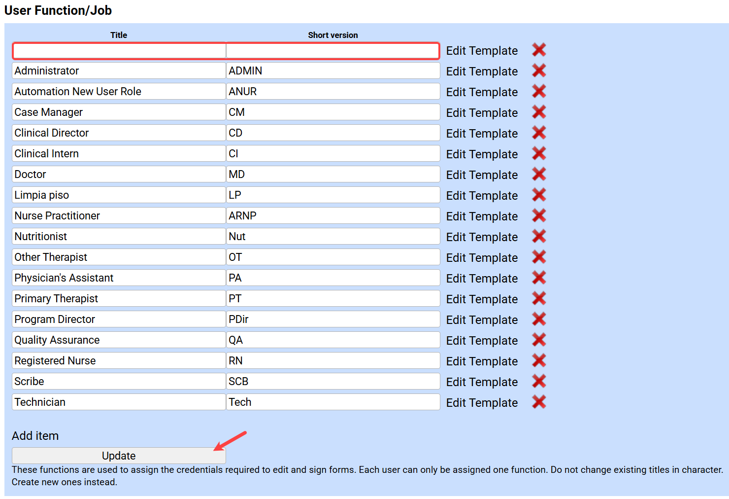Viewport: 729px width, 499px height.
Task: Remove the Nutritionist row using red X
Action: pos(539,237)
